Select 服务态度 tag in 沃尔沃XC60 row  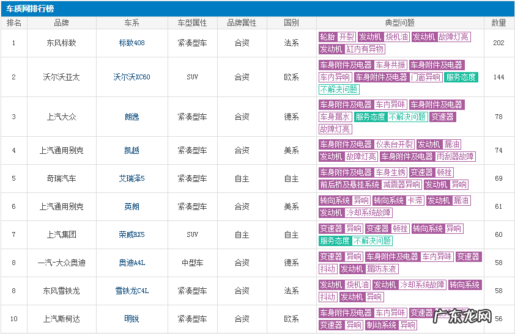tap(461, 78)
